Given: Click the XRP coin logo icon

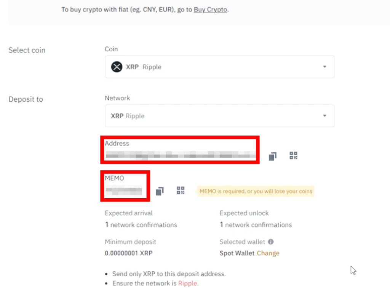Looking at the screenshot, I should pos(117,67).
